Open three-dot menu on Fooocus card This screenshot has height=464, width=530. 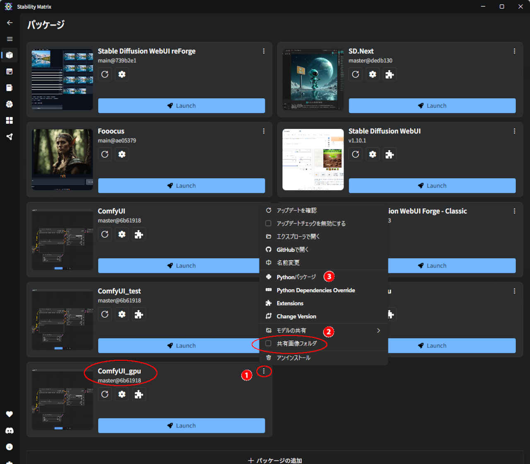click(264, 131)
